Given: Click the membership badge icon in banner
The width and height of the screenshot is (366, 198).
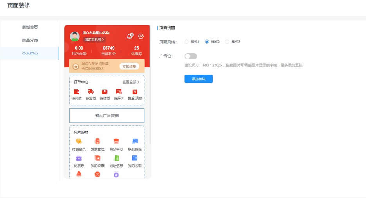Looking at the screenshot, I should (x=76, y=66).
